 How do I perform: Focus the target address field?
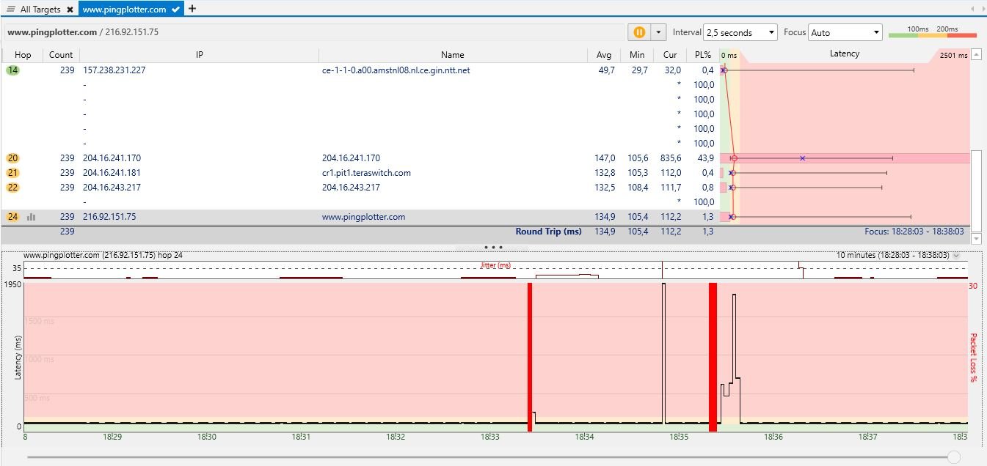[x=313, y=32]
